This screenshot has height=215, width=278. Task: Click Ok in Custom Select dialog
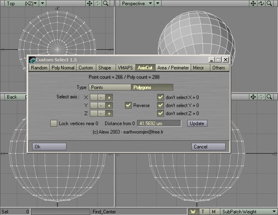click(x=49, y=147)
